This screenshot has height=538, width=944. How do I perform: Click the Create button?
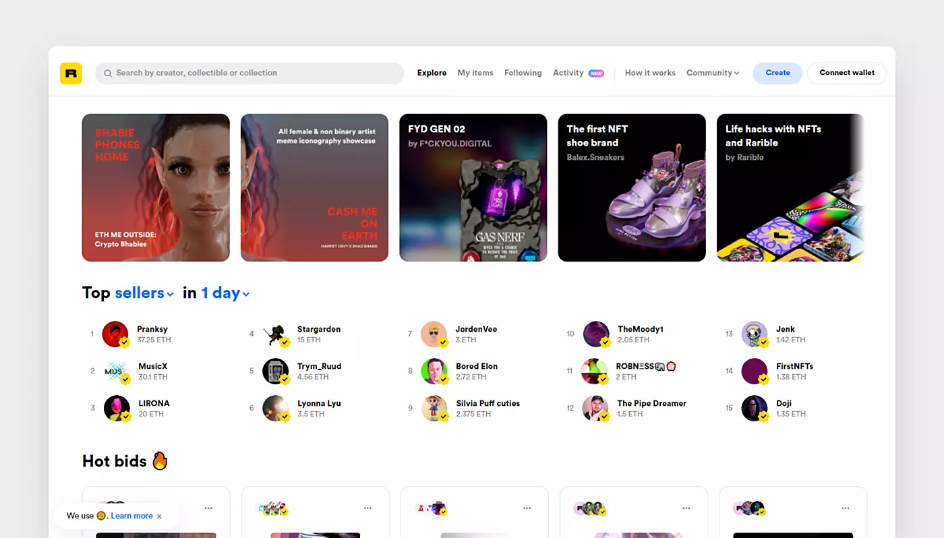(777, 73)
